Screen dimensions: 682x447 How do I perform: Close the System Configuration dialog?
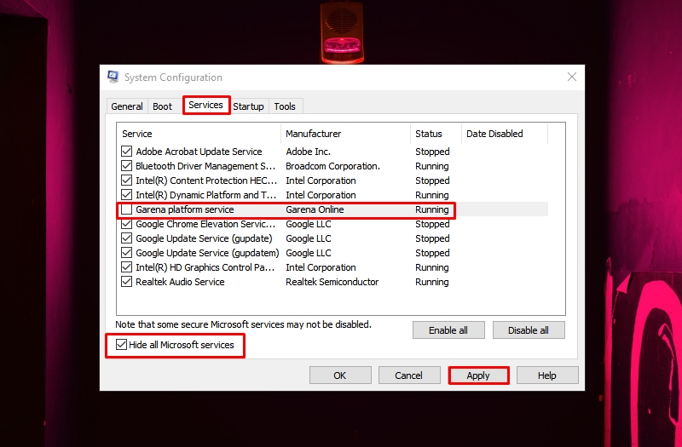point(572,77)
